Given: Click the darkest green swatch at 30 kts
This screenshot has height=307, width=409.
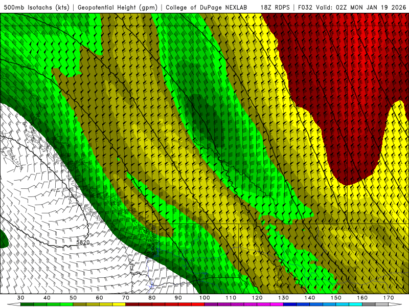Looking at the screenshot, I should (x=27, y=304).
